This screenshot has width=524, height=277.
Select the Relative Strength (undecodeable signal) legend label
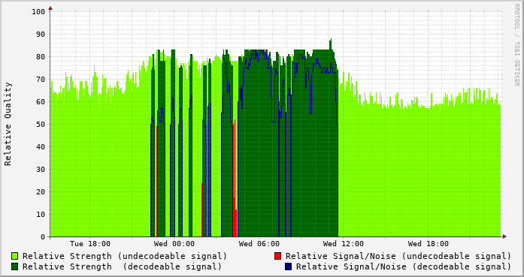(125, 256)
